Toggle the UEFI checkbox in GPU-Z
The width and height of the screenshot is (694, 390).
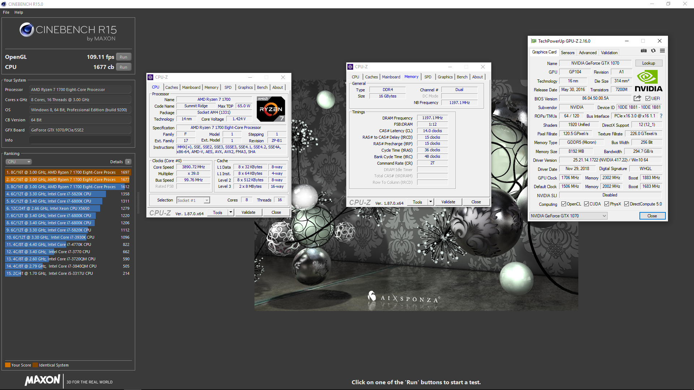648,98
